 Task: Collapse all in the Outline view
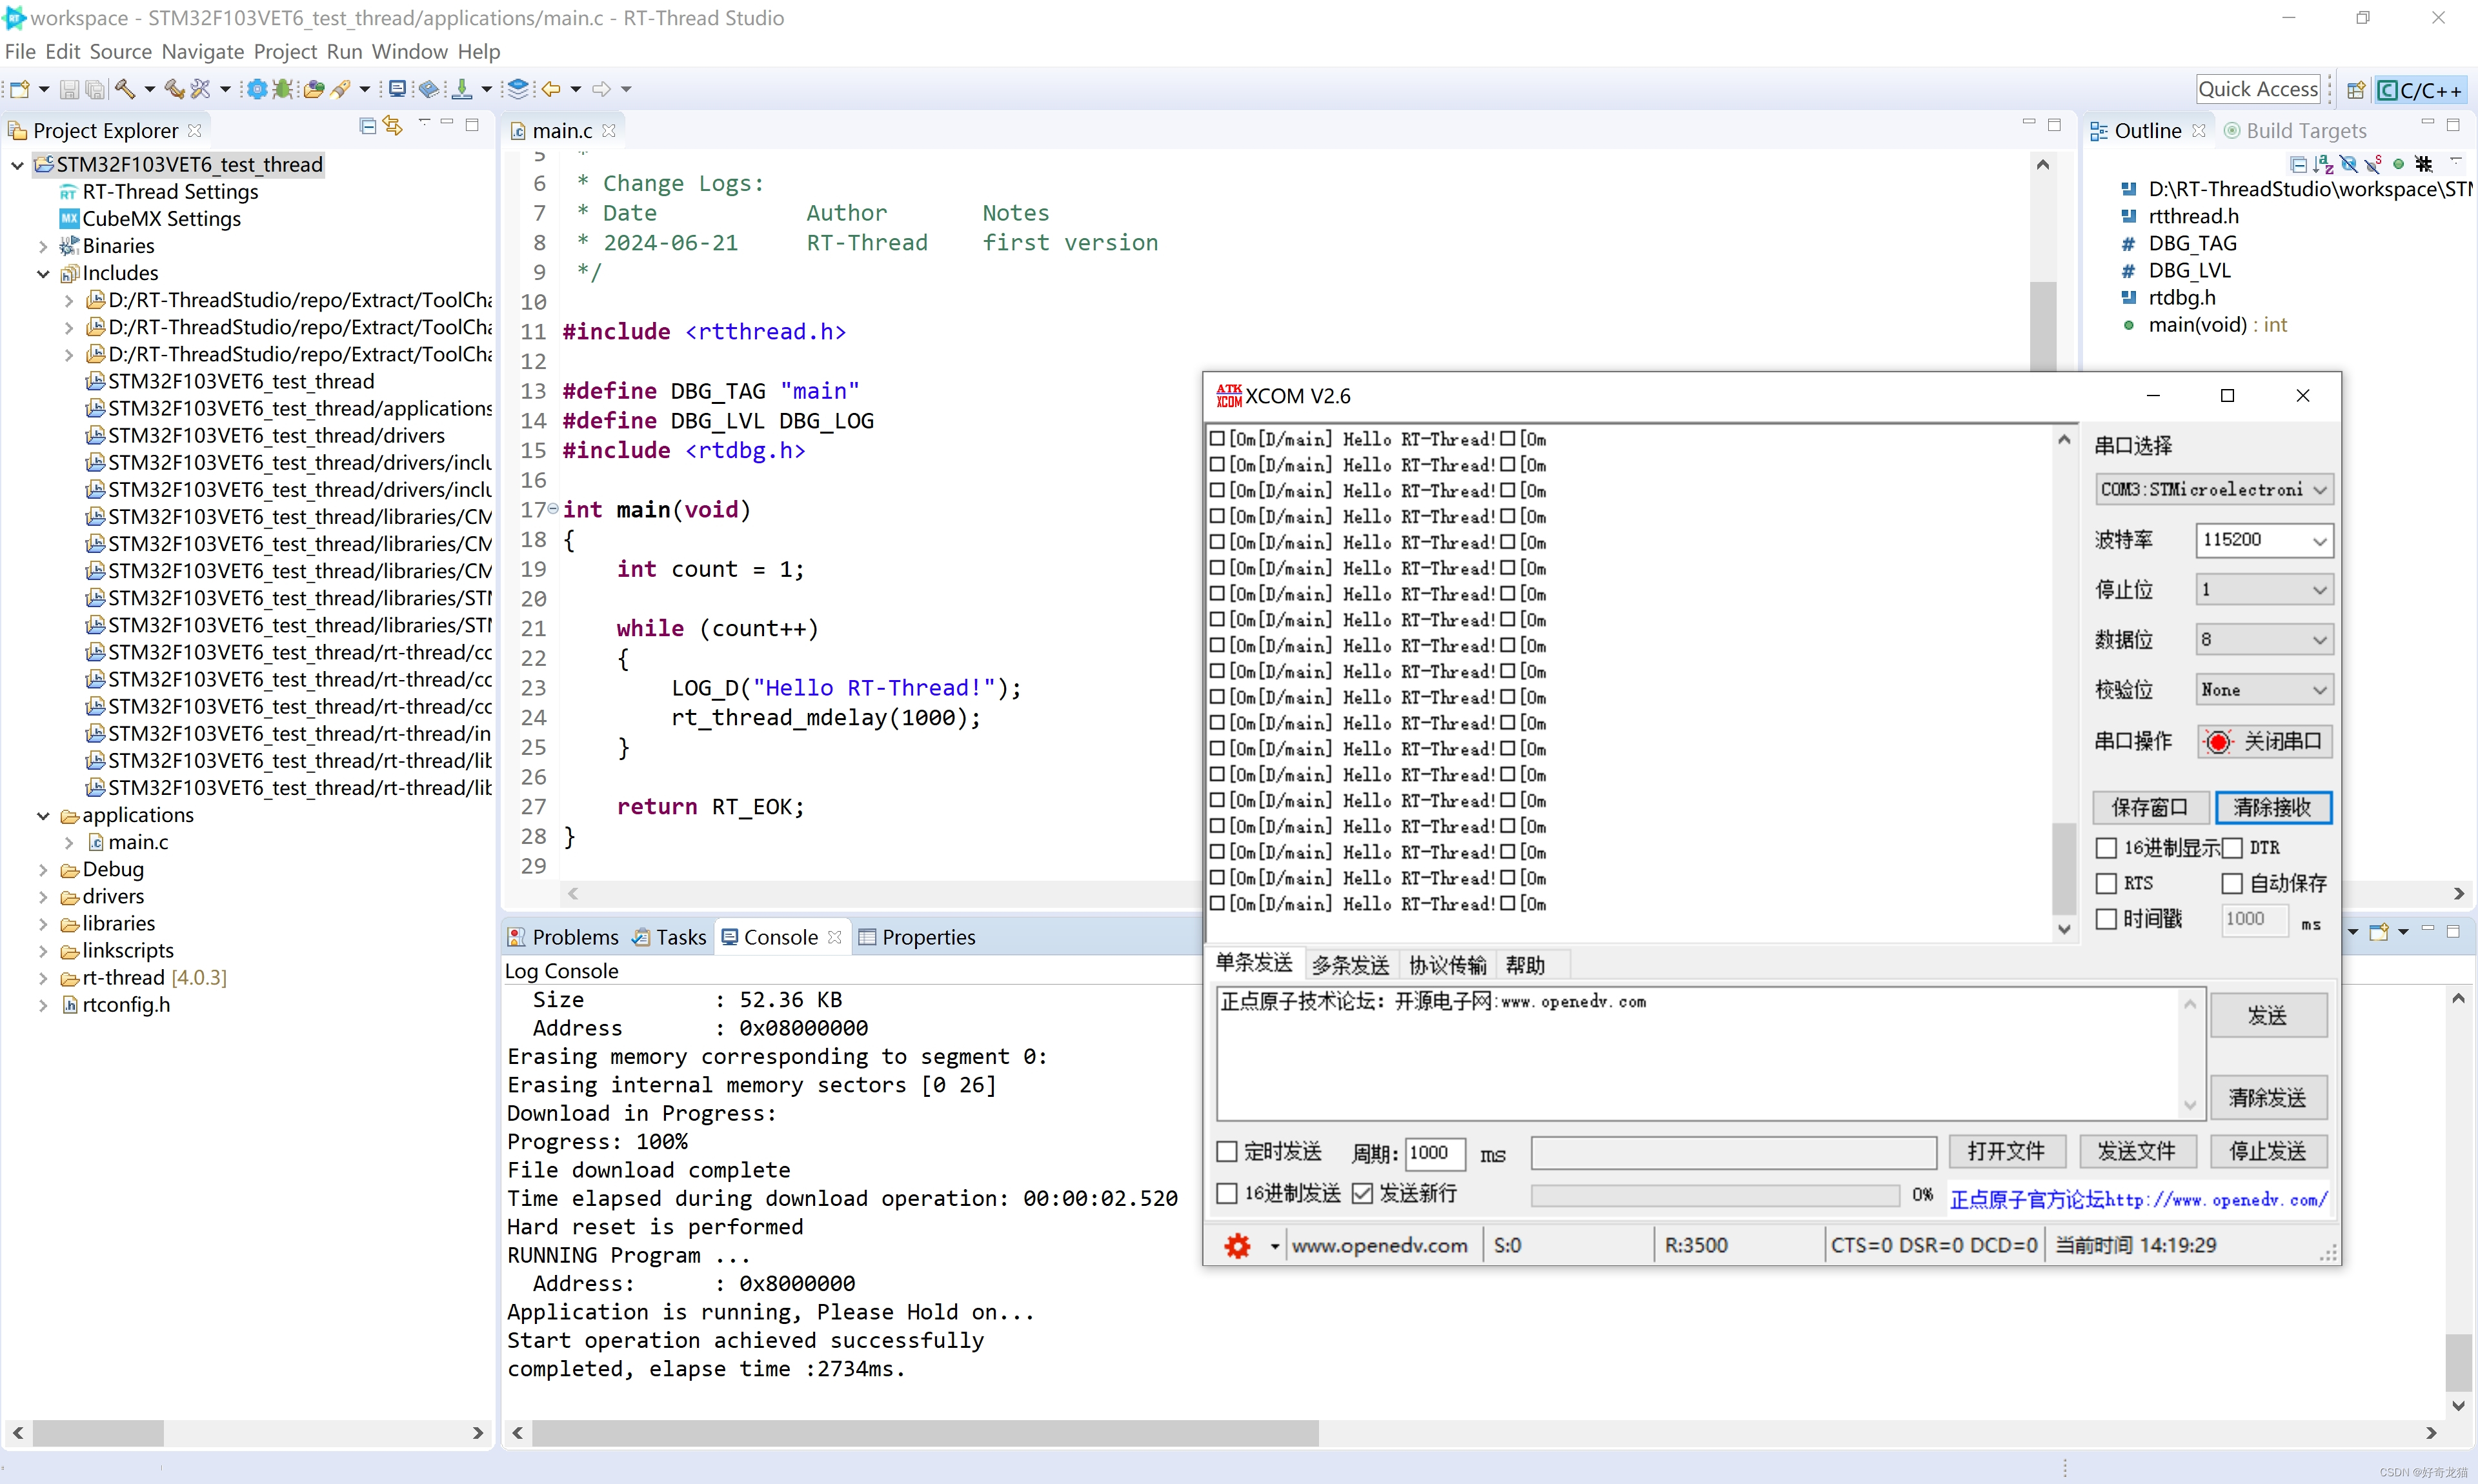pos(2298,164)
